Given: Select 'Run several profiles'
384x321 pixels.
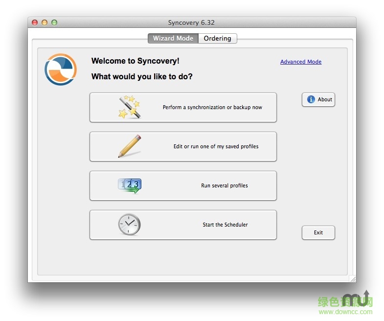Looking at the screenshot, I should tap(183, 186).
